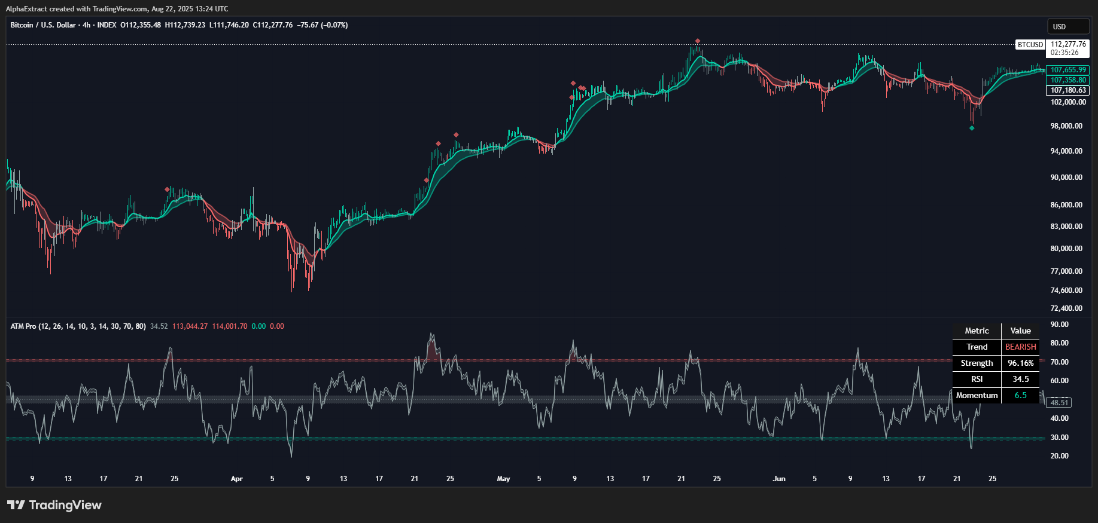Click the 98,000.00 price axis label
The image size is (1098, 523).
point(1066,126)
